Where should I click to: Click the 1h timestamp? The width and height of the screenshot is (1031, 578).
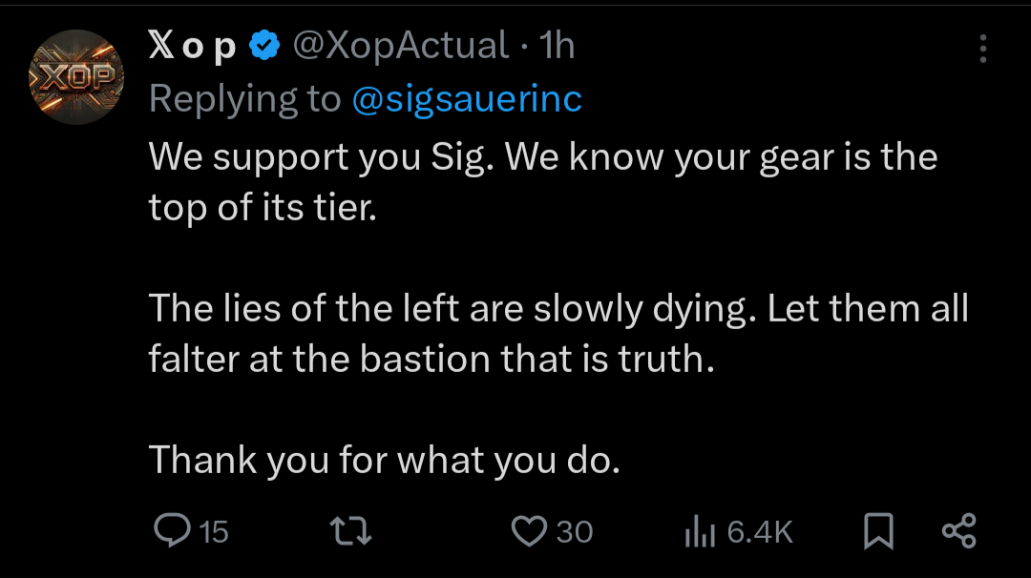click(x=557, y=46)
